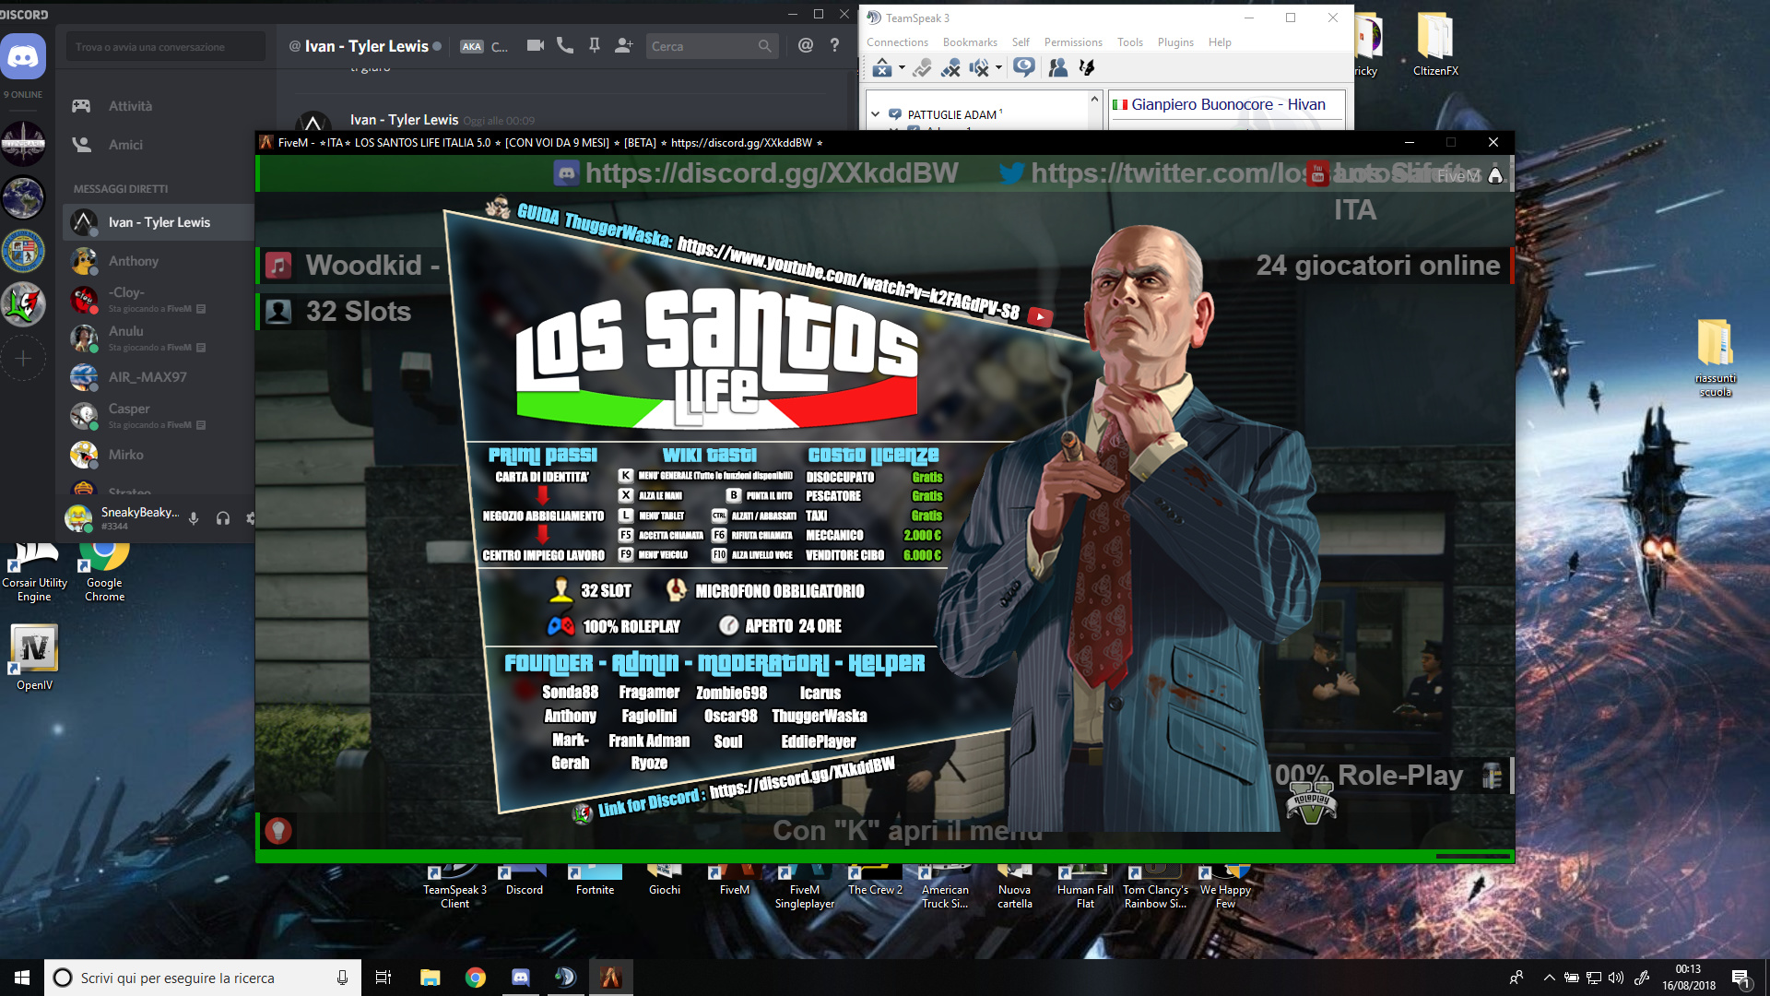Open OpenIV desktop shortcut
This screenshot has height=996, width=1770.
34,657
